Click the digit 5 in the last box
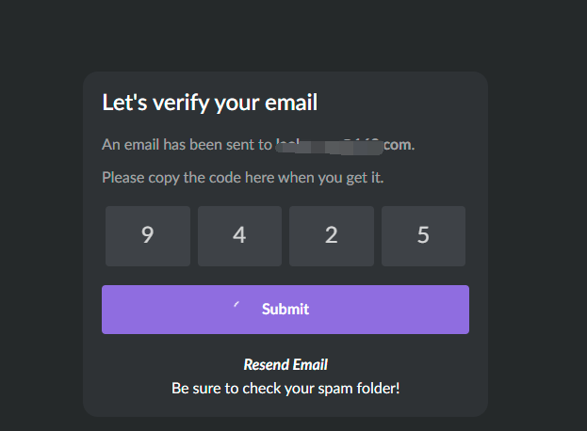587x431 pixels. pyautogui.click(x=423, y=235)
